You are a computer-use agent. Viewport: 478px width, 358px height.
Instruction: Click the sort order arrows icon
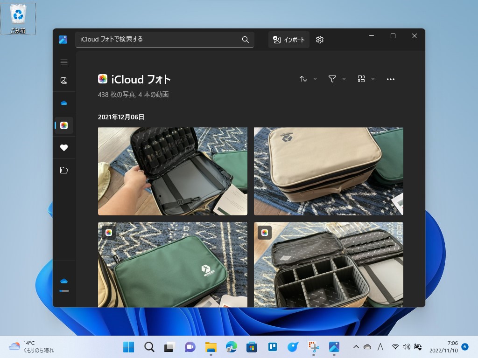coord(304,79)
